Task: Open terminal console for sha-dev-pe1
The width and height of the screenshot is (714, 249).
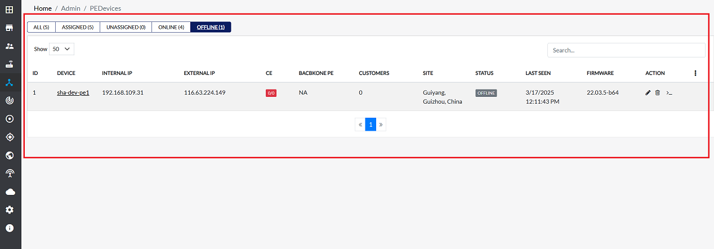Action: (669, 92)
